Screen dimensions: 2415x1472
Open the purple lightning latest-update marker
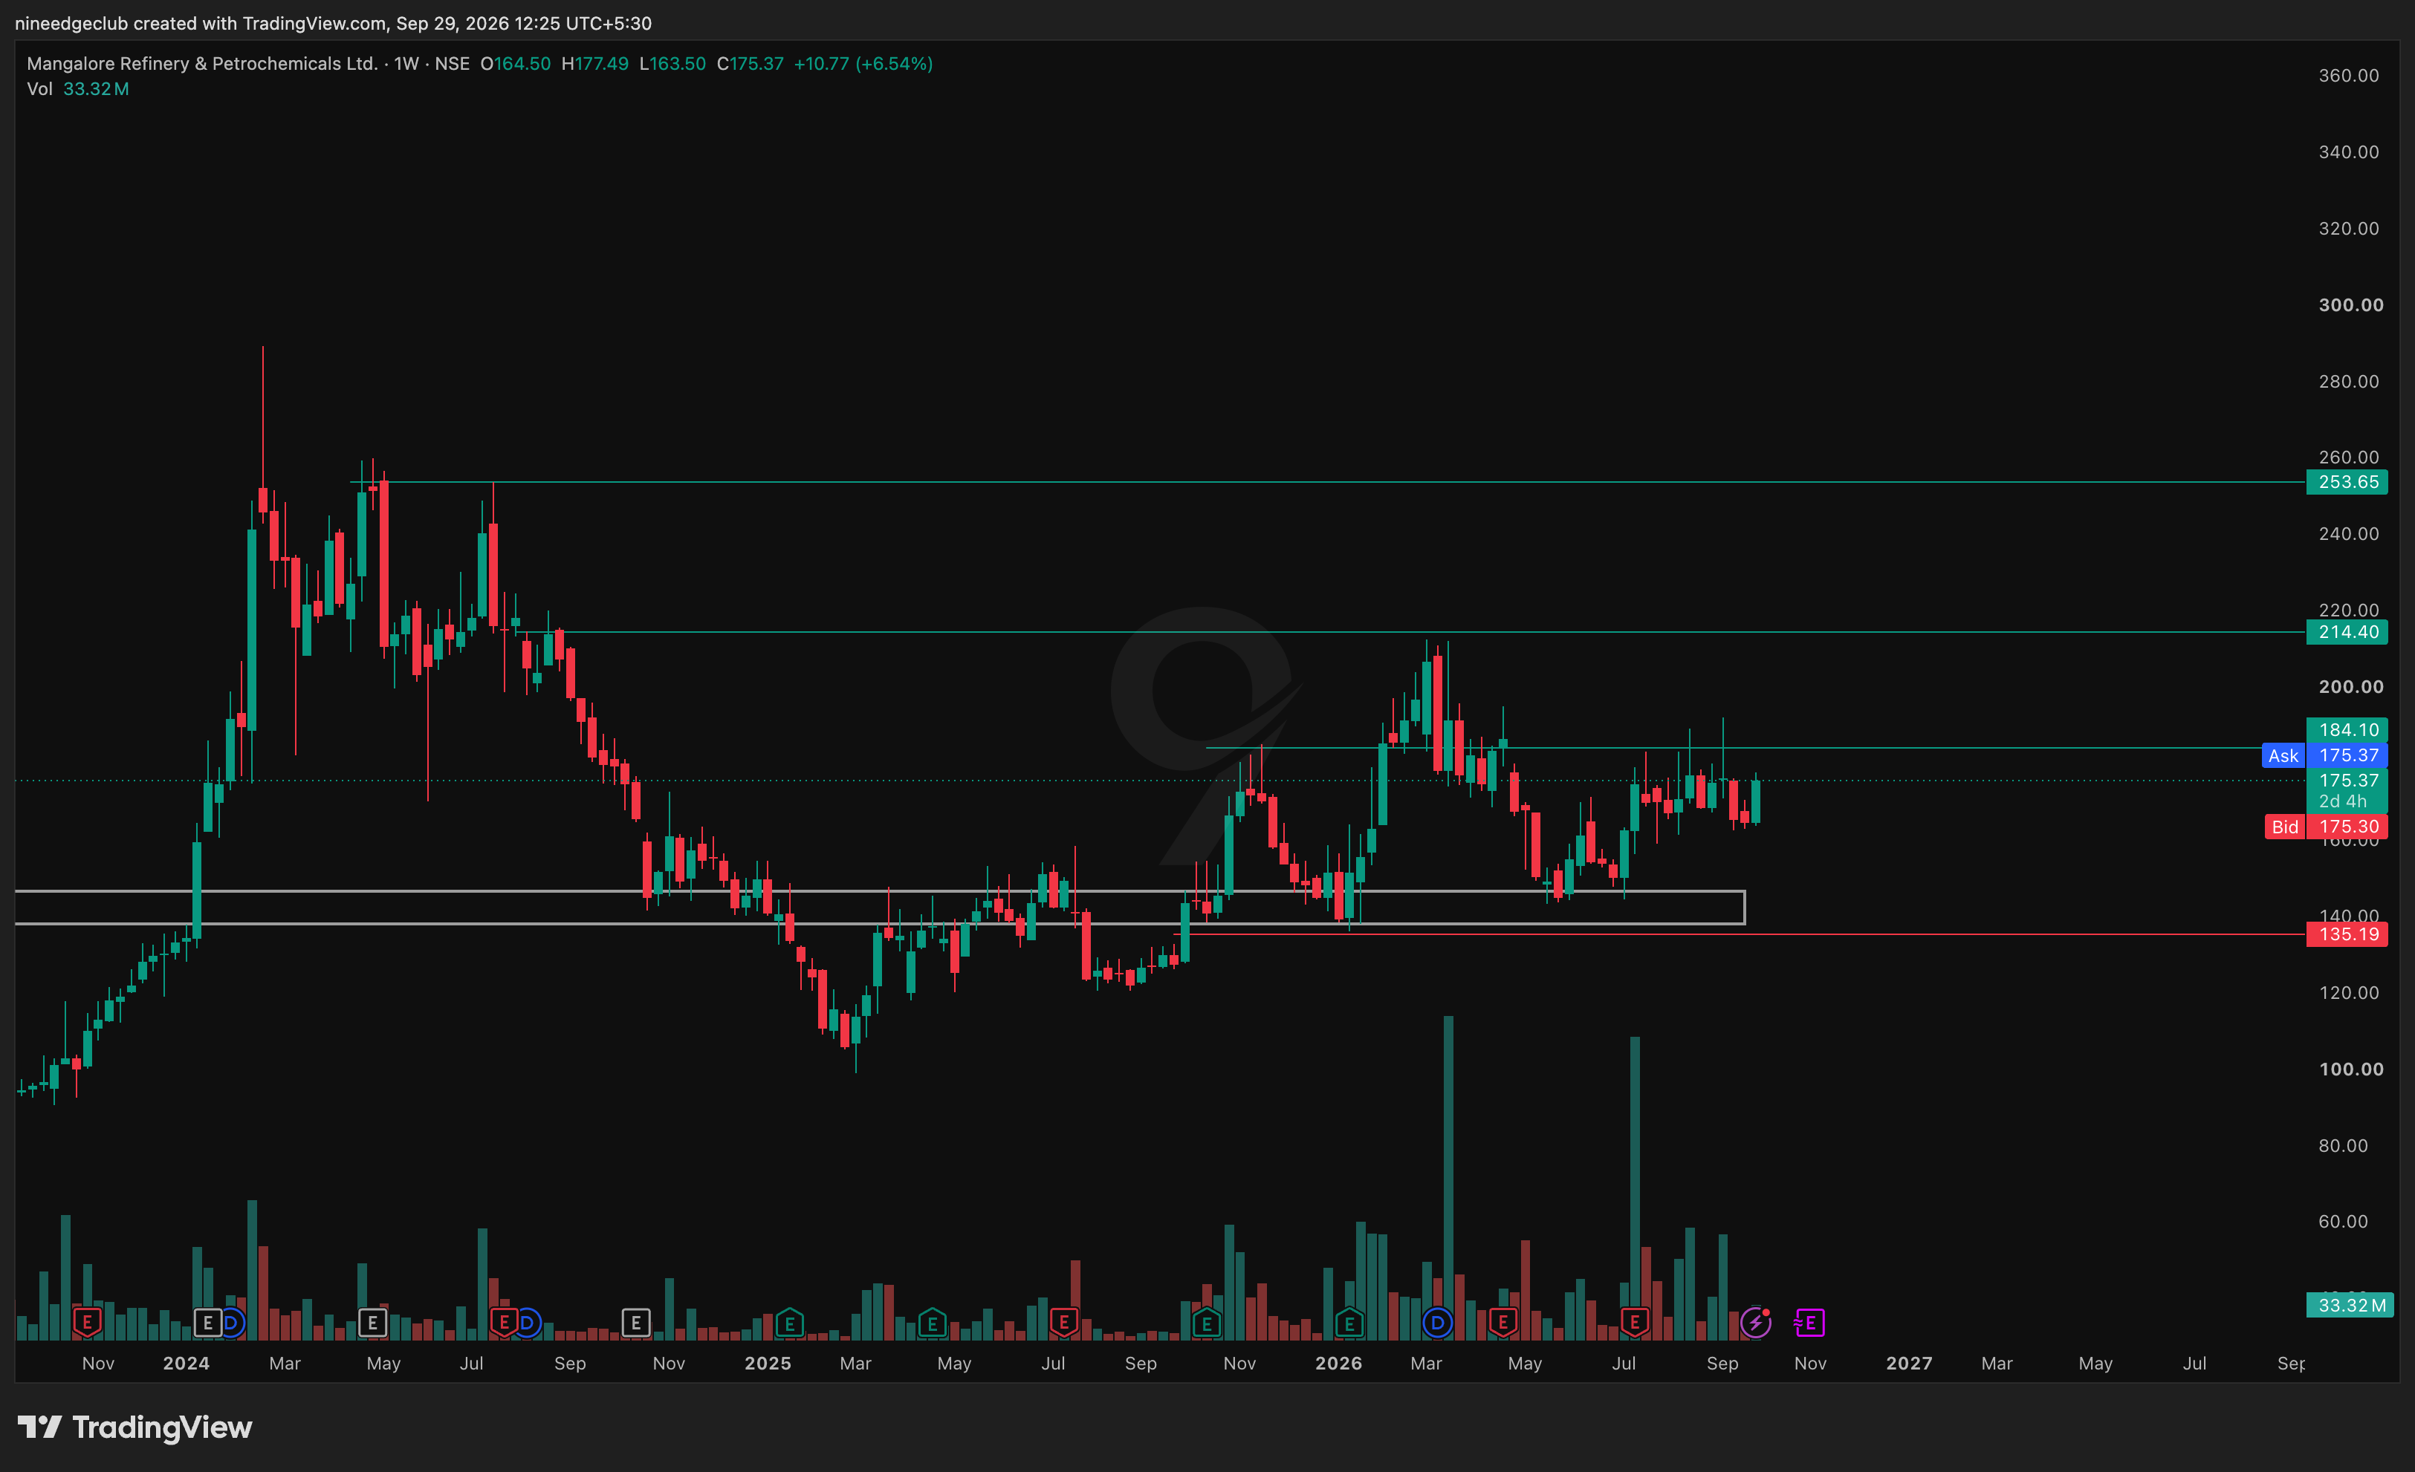1755,1323
